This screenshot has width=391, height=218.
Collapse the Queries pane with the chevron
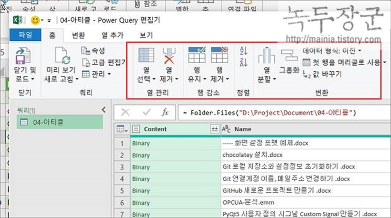point(104,110)
